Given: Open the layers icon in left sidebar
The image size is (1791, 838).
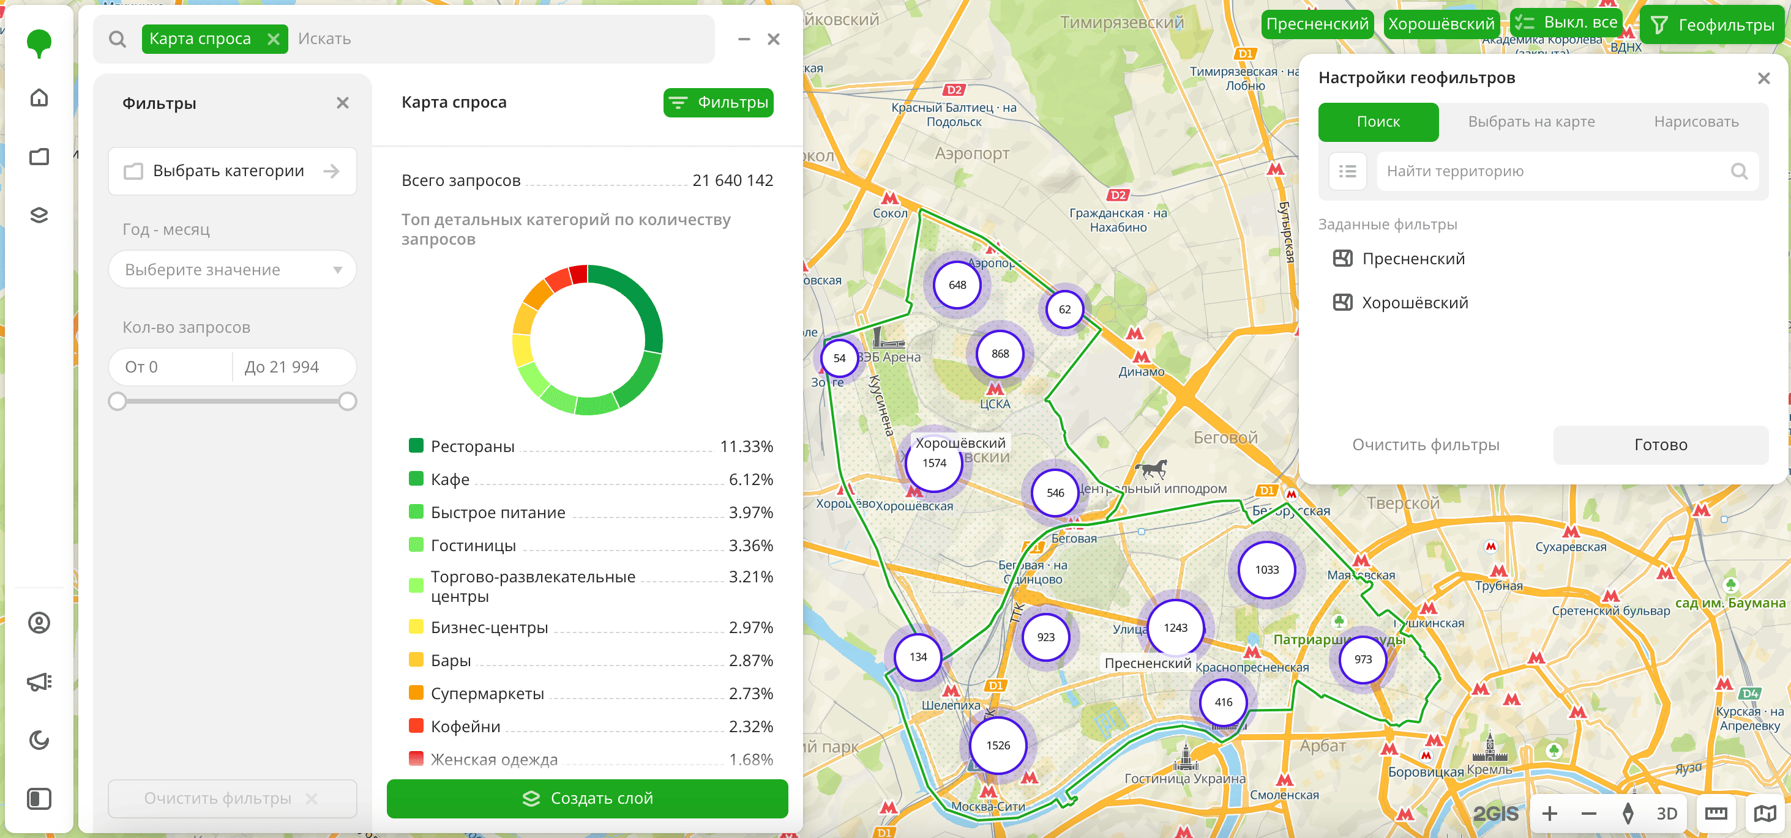Looking at the screenshot, I should [39, 215].
